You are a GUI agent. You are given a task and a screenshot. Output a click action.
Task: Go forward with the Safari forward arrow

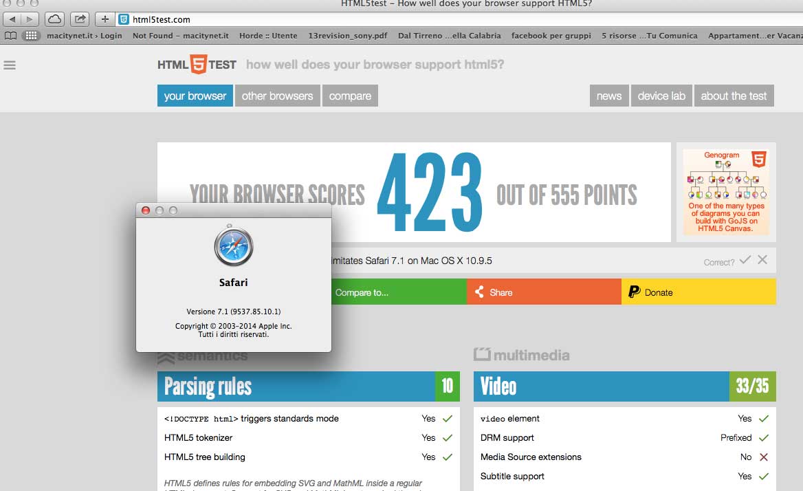(30, 19)
